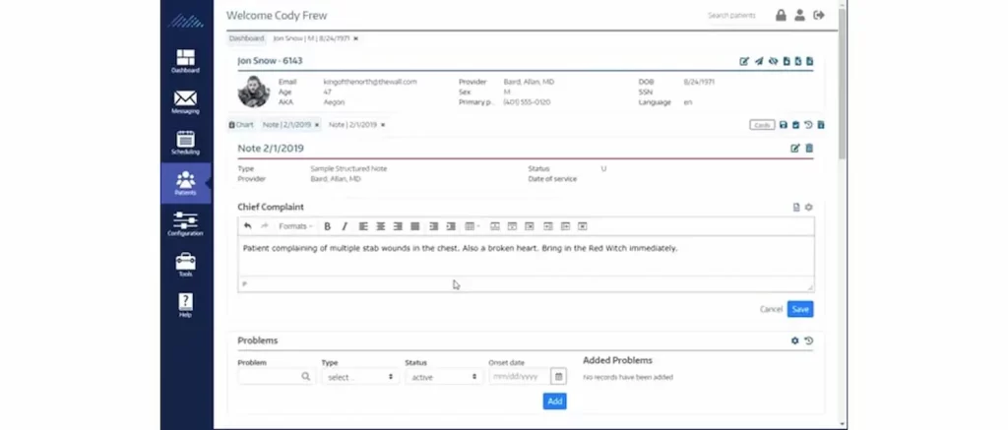Undo last edit in the editor
1008x430 pixels.
247,226
